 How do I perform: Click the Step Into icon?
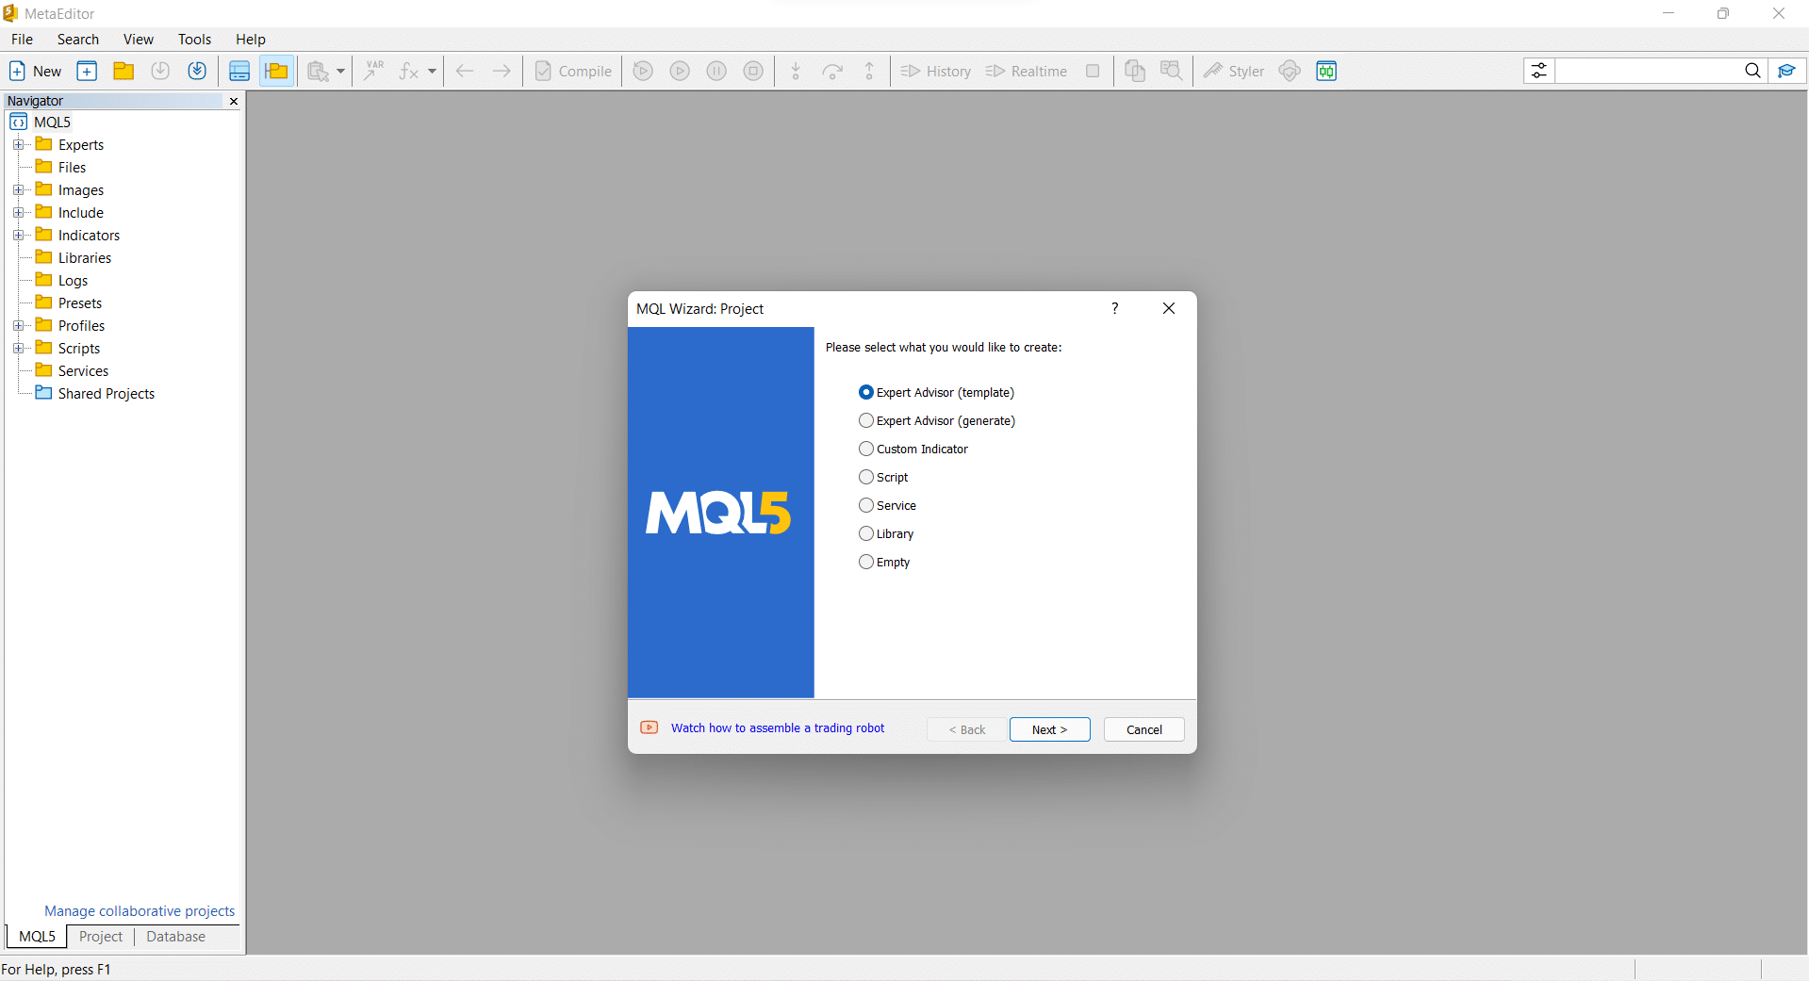(796, 71)
